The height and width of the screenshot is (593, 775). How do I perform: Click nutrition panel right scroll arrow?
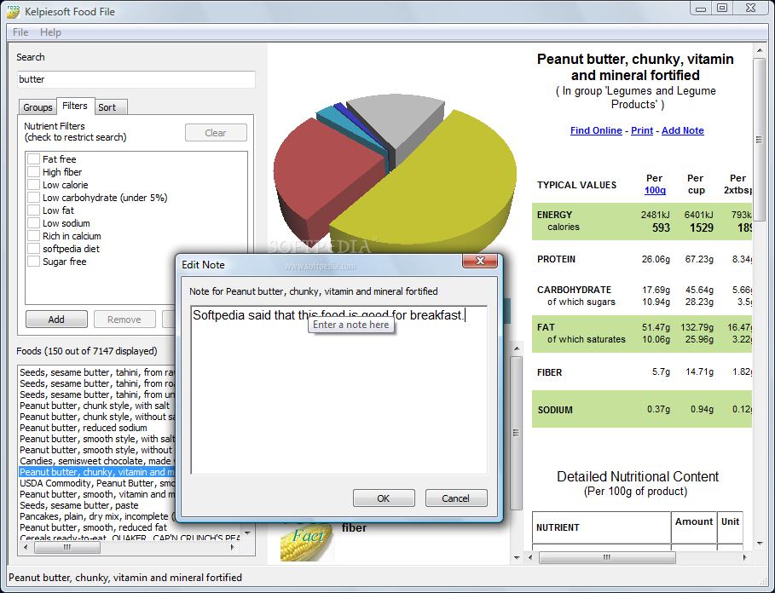744,557
